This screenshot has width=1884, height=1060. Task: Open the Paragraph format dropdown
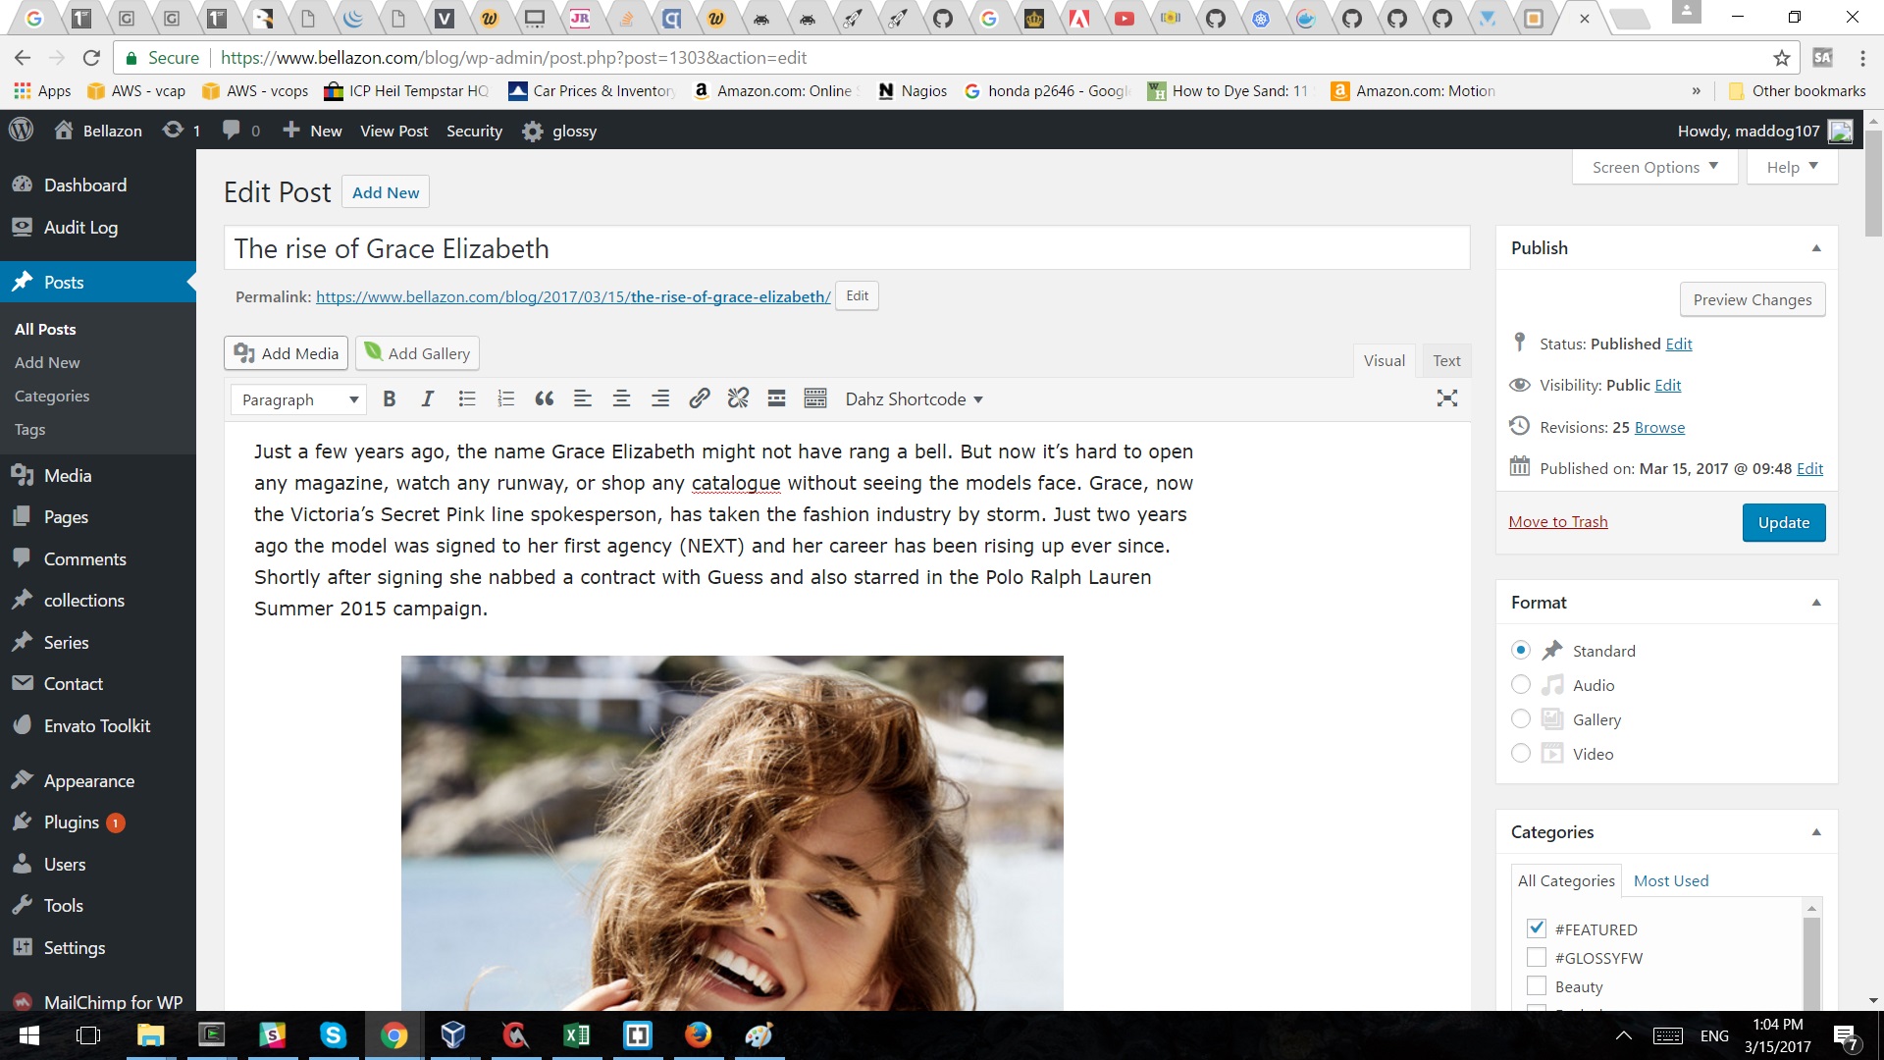pos(298,399)
